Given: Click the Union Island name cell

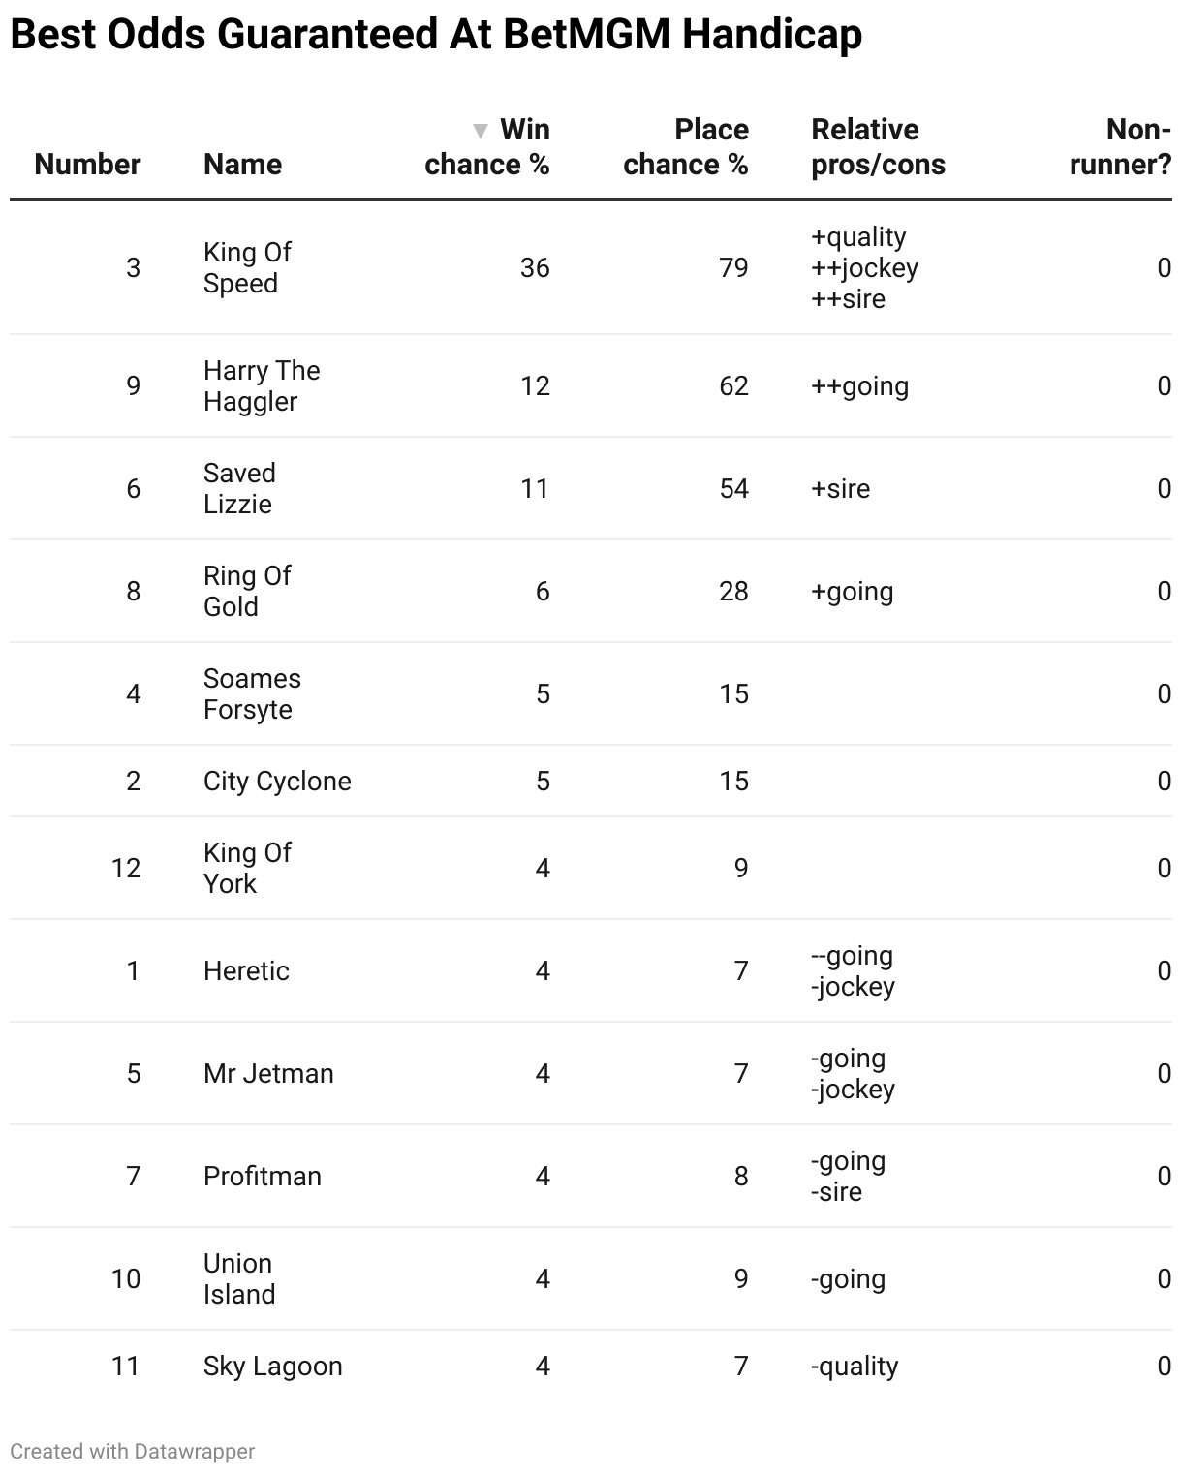Looking at the screenshot, I should coord(239,1278).
